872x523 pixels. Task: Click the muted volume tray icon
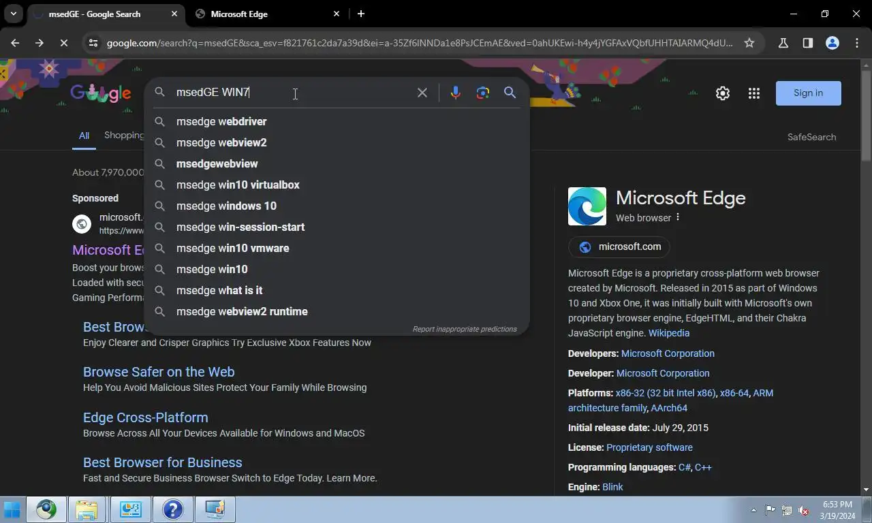pyautogui.click(x=803, y=510)
